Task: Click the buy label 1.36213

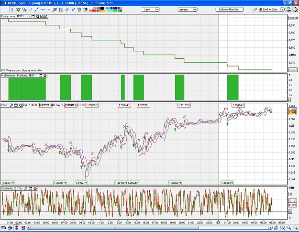Action: pos(227,183)
